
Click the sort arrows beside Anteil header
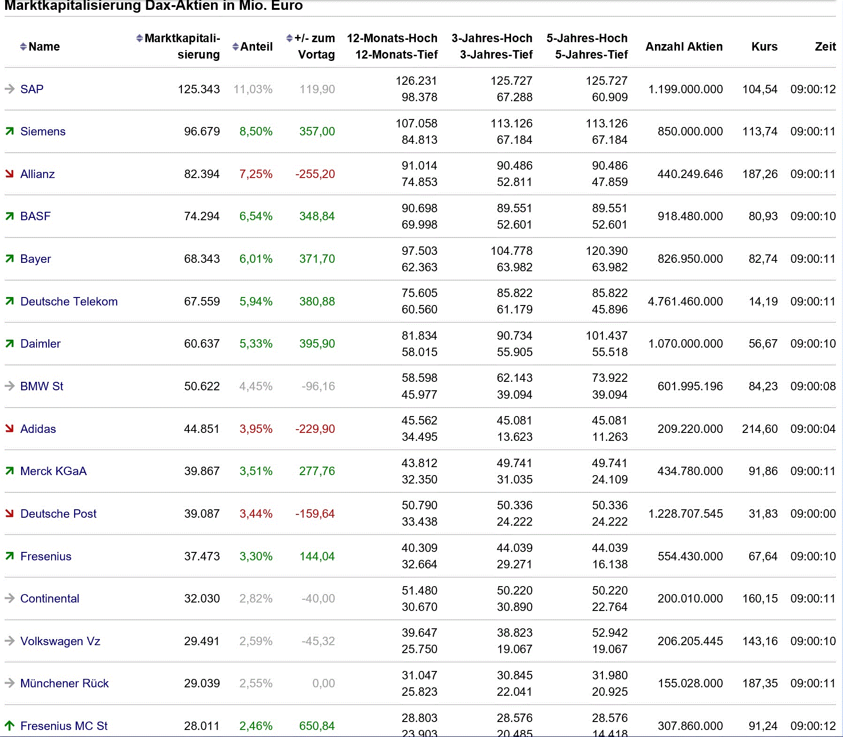click(235, 46)
